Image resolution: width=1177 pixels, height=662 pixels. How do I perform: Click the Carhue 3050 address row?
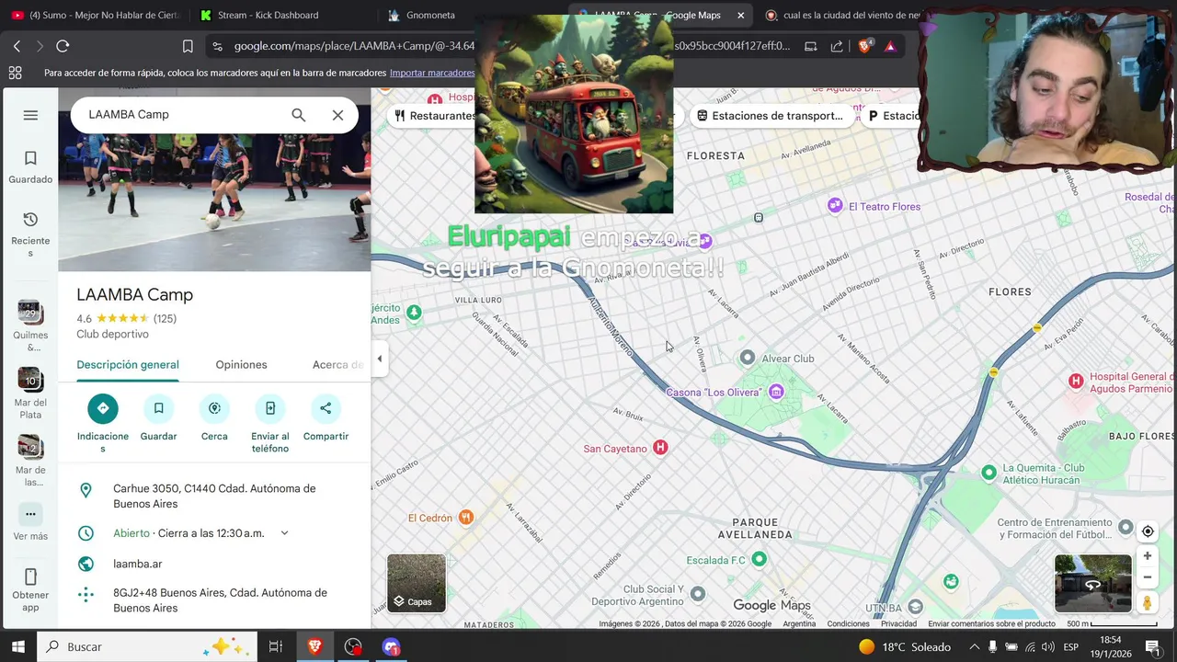tap(214, 496)
